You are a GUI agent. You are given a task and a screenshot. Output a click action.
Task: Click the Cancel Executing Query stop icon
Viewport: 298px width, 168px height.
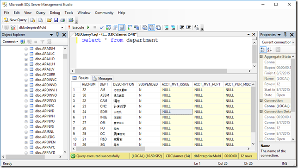click(95, 27)
